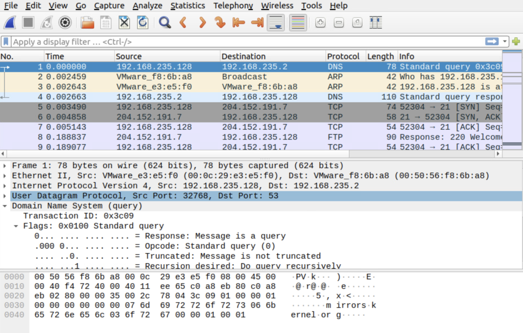
Task: Open the File menu
Action: (x=11, y=6)
